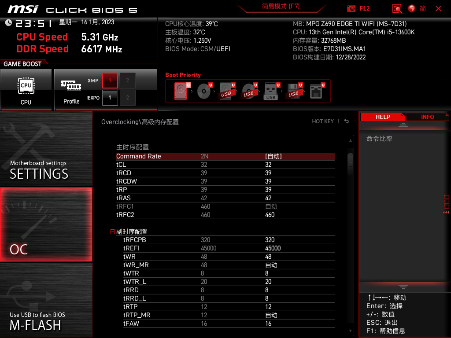Click the scrollbar up arrow
Image resolution: width=451 pixels, height=338 pixels.
point(350,140)
